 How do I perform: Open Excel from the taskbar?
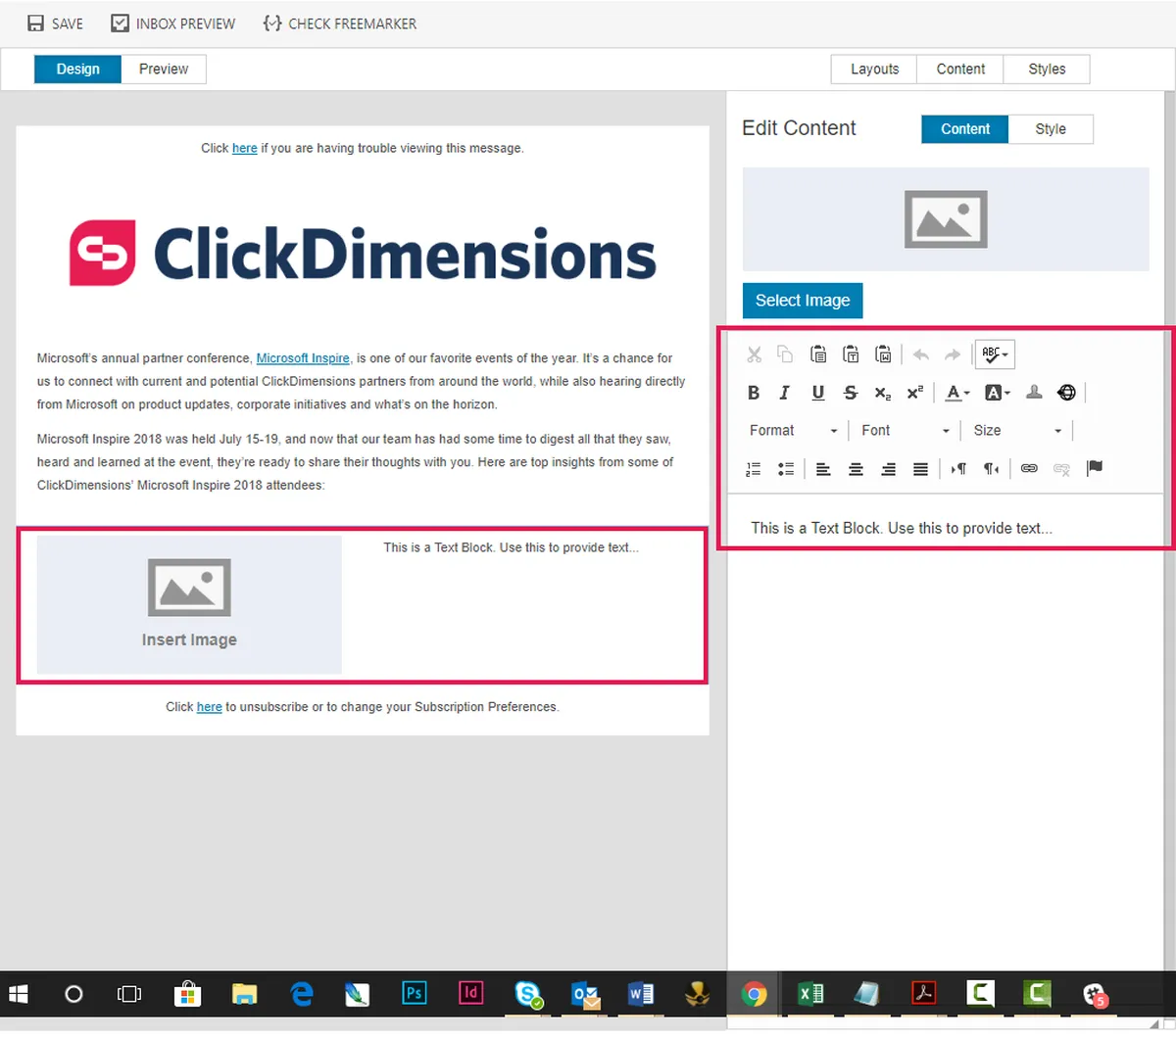[810, 995]
